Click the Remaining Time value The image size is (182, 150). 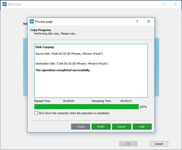(126, 101)
